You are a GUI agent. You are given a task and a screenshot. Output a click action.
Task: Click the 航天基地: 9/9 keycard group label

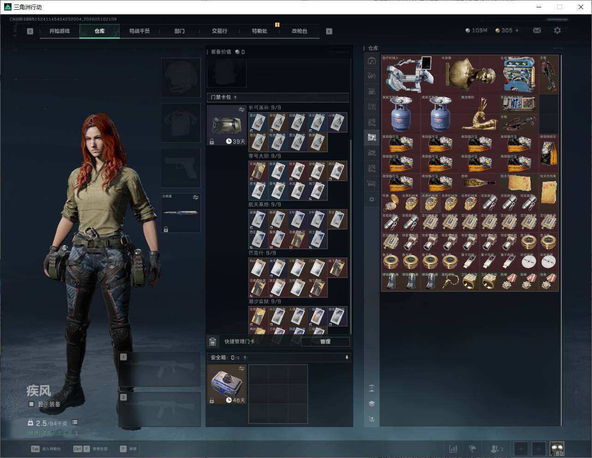[265, 205]
